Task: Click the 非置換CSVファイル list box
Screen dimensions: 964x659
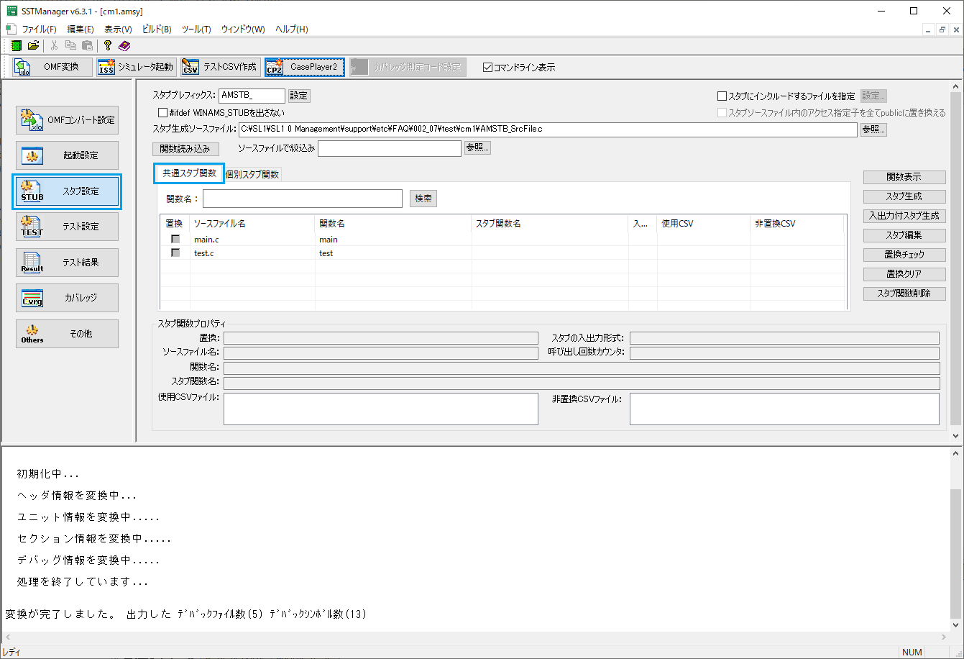Action: (784, 409)
